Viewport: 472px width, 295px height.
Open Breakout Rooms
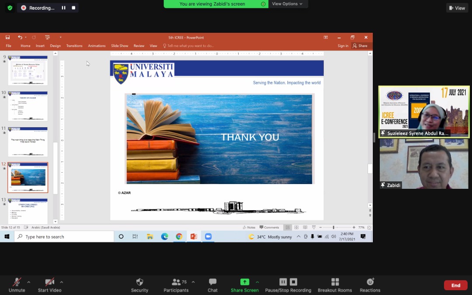[335, 285]
